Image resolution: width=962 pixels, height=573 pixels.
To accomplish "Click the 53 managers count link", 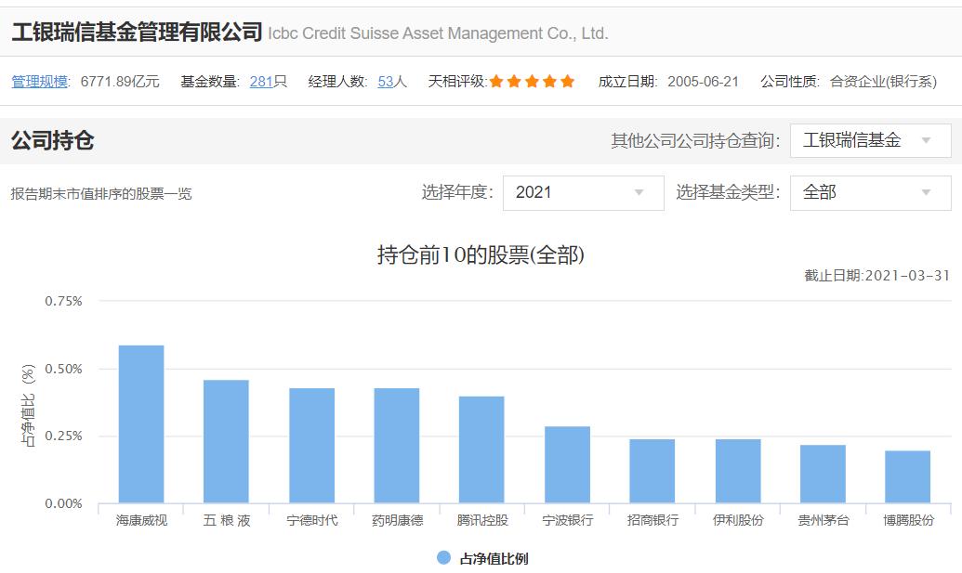I will coord(386,82).
